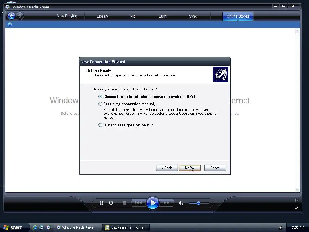309x232 pixels.
Task: Skip to the next track
Action: pos(167,203)
